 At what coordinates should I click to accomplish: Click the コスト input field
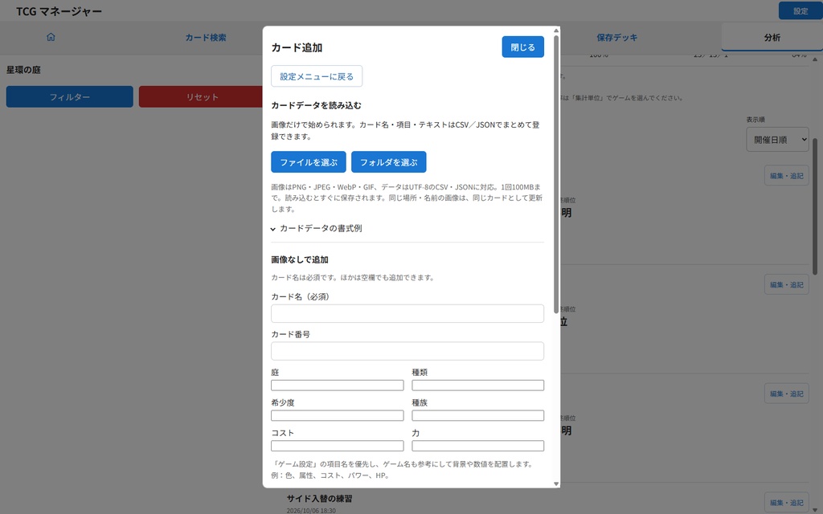coord(337,447)
